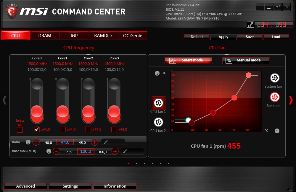
Task: Open the CPU tab
Action: tap(15, 35)
